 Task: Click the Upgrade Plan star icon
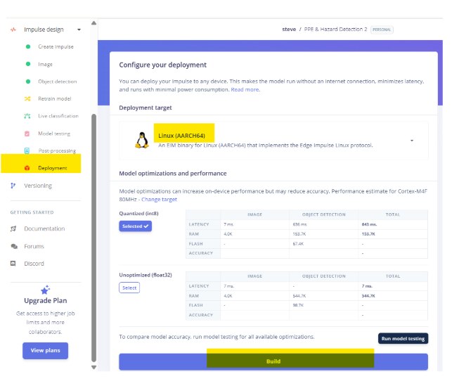pos(45,290)
